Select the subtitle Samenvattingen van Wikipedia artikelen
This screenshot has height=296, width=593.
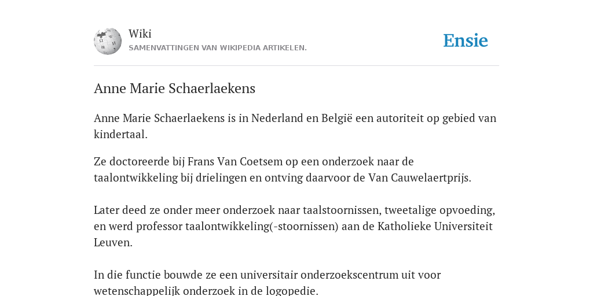click(x=218, y=48)
